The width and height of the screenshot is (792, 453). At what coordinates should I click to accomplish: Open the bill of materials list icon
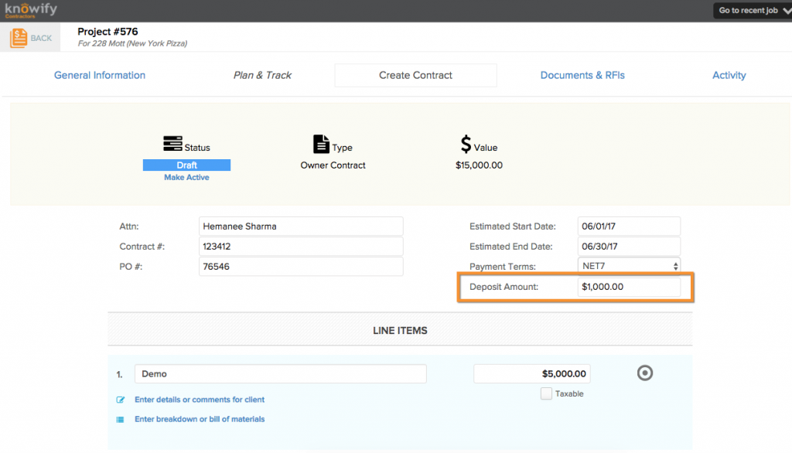[121, 419]
